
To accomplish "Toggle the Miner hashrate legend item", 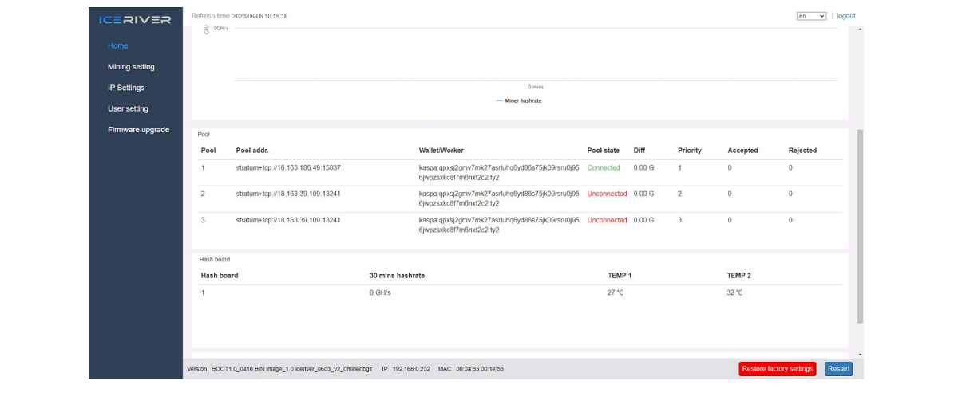I will (x=519, y=101).
